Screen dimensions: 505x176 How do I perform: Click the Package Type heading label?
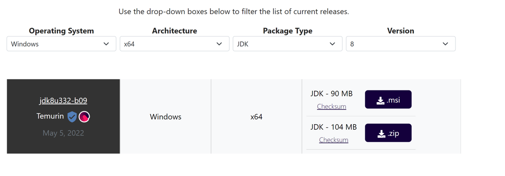(287, 31)
